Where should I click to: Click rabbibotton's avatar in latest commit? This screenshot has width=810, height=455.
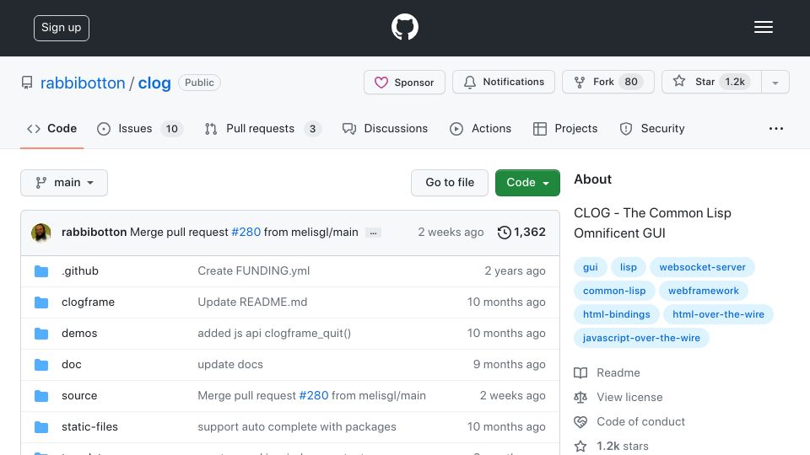click(x=40, y=233)
